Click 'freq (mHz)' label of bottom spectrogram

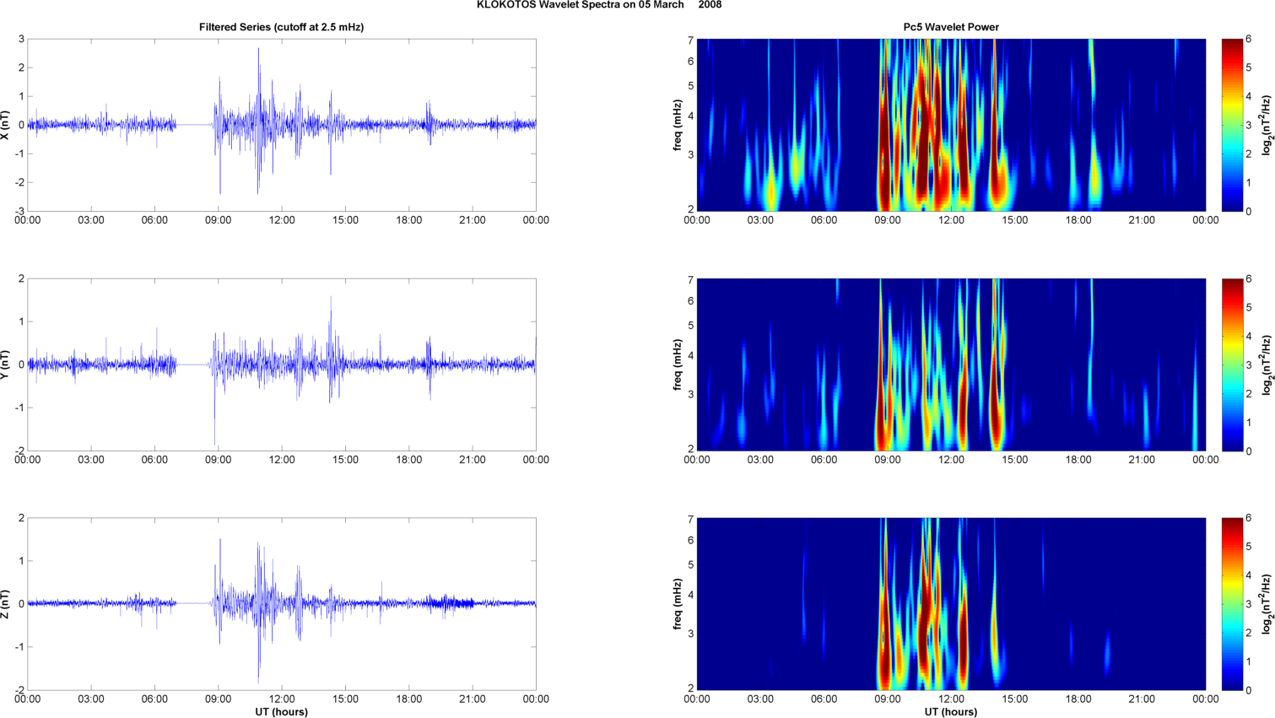pyautogui.click(x=678, y=604)
